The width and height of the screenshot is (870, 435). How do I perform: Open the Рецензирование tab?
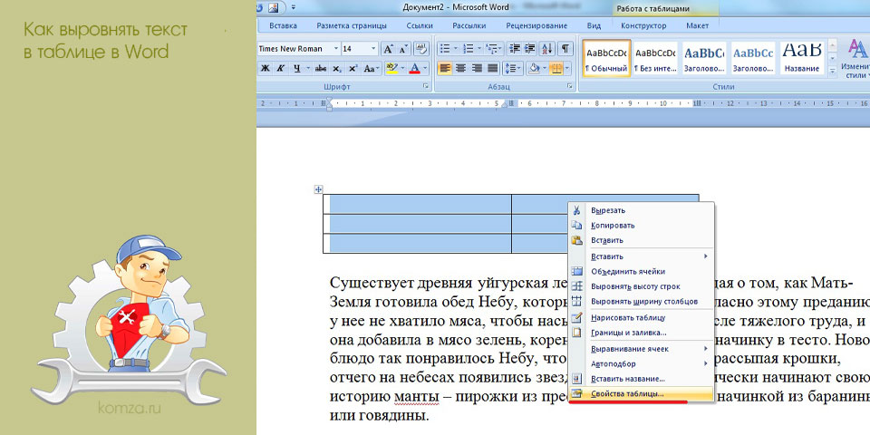(536, 25)
